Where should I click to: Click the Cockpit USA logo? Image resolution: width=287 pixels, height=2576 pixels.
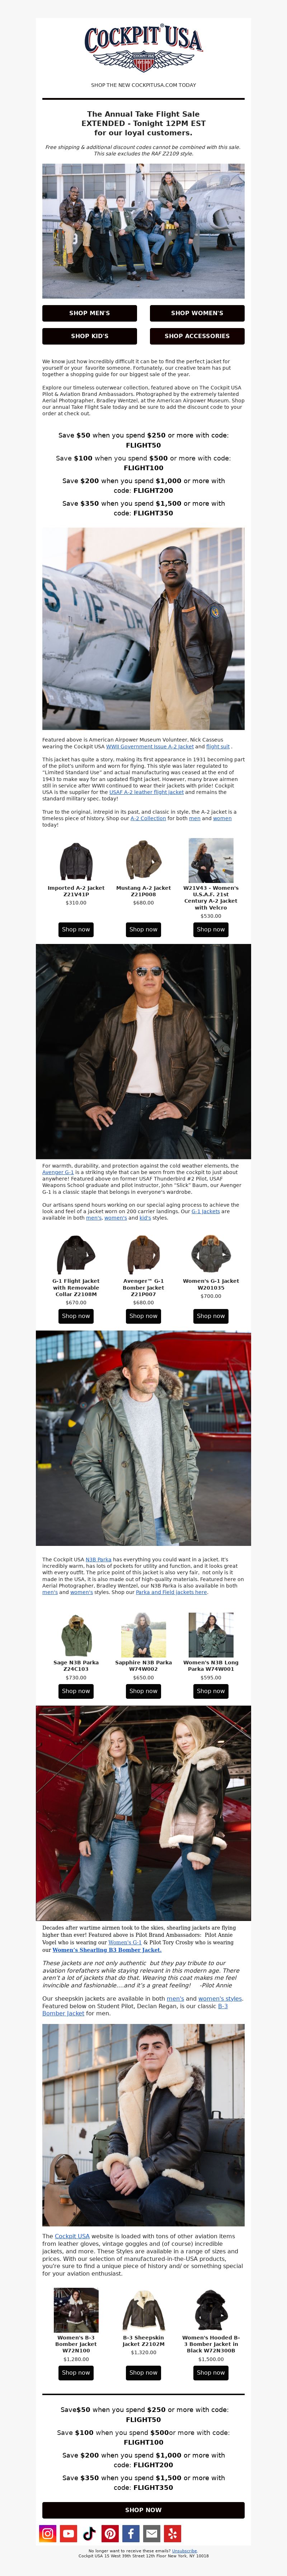pos(143,50)
